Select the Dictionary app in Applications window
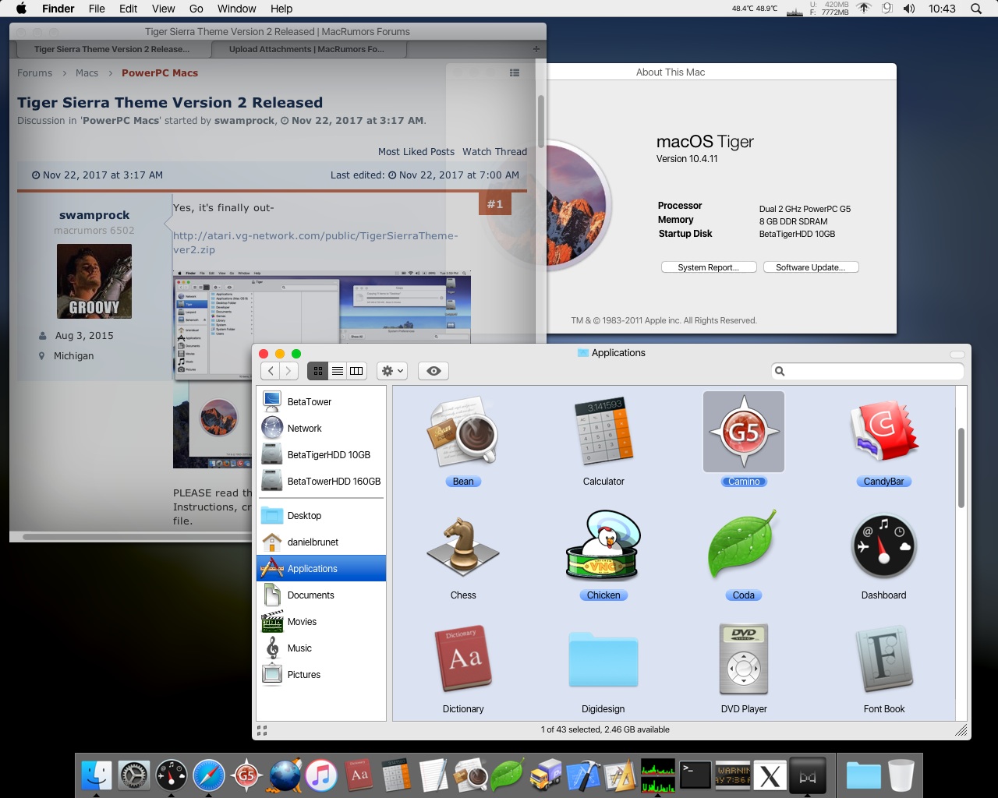Viewport: 998px width, 798px height. tap(463, 659)
